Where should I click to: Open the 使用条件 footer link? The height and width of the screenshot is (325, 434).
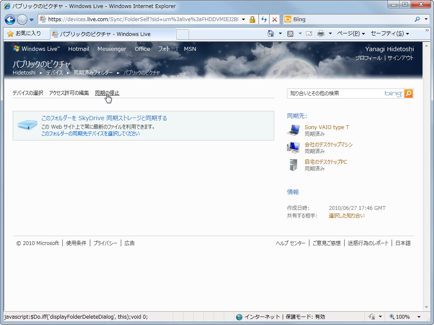coord(76,243)
